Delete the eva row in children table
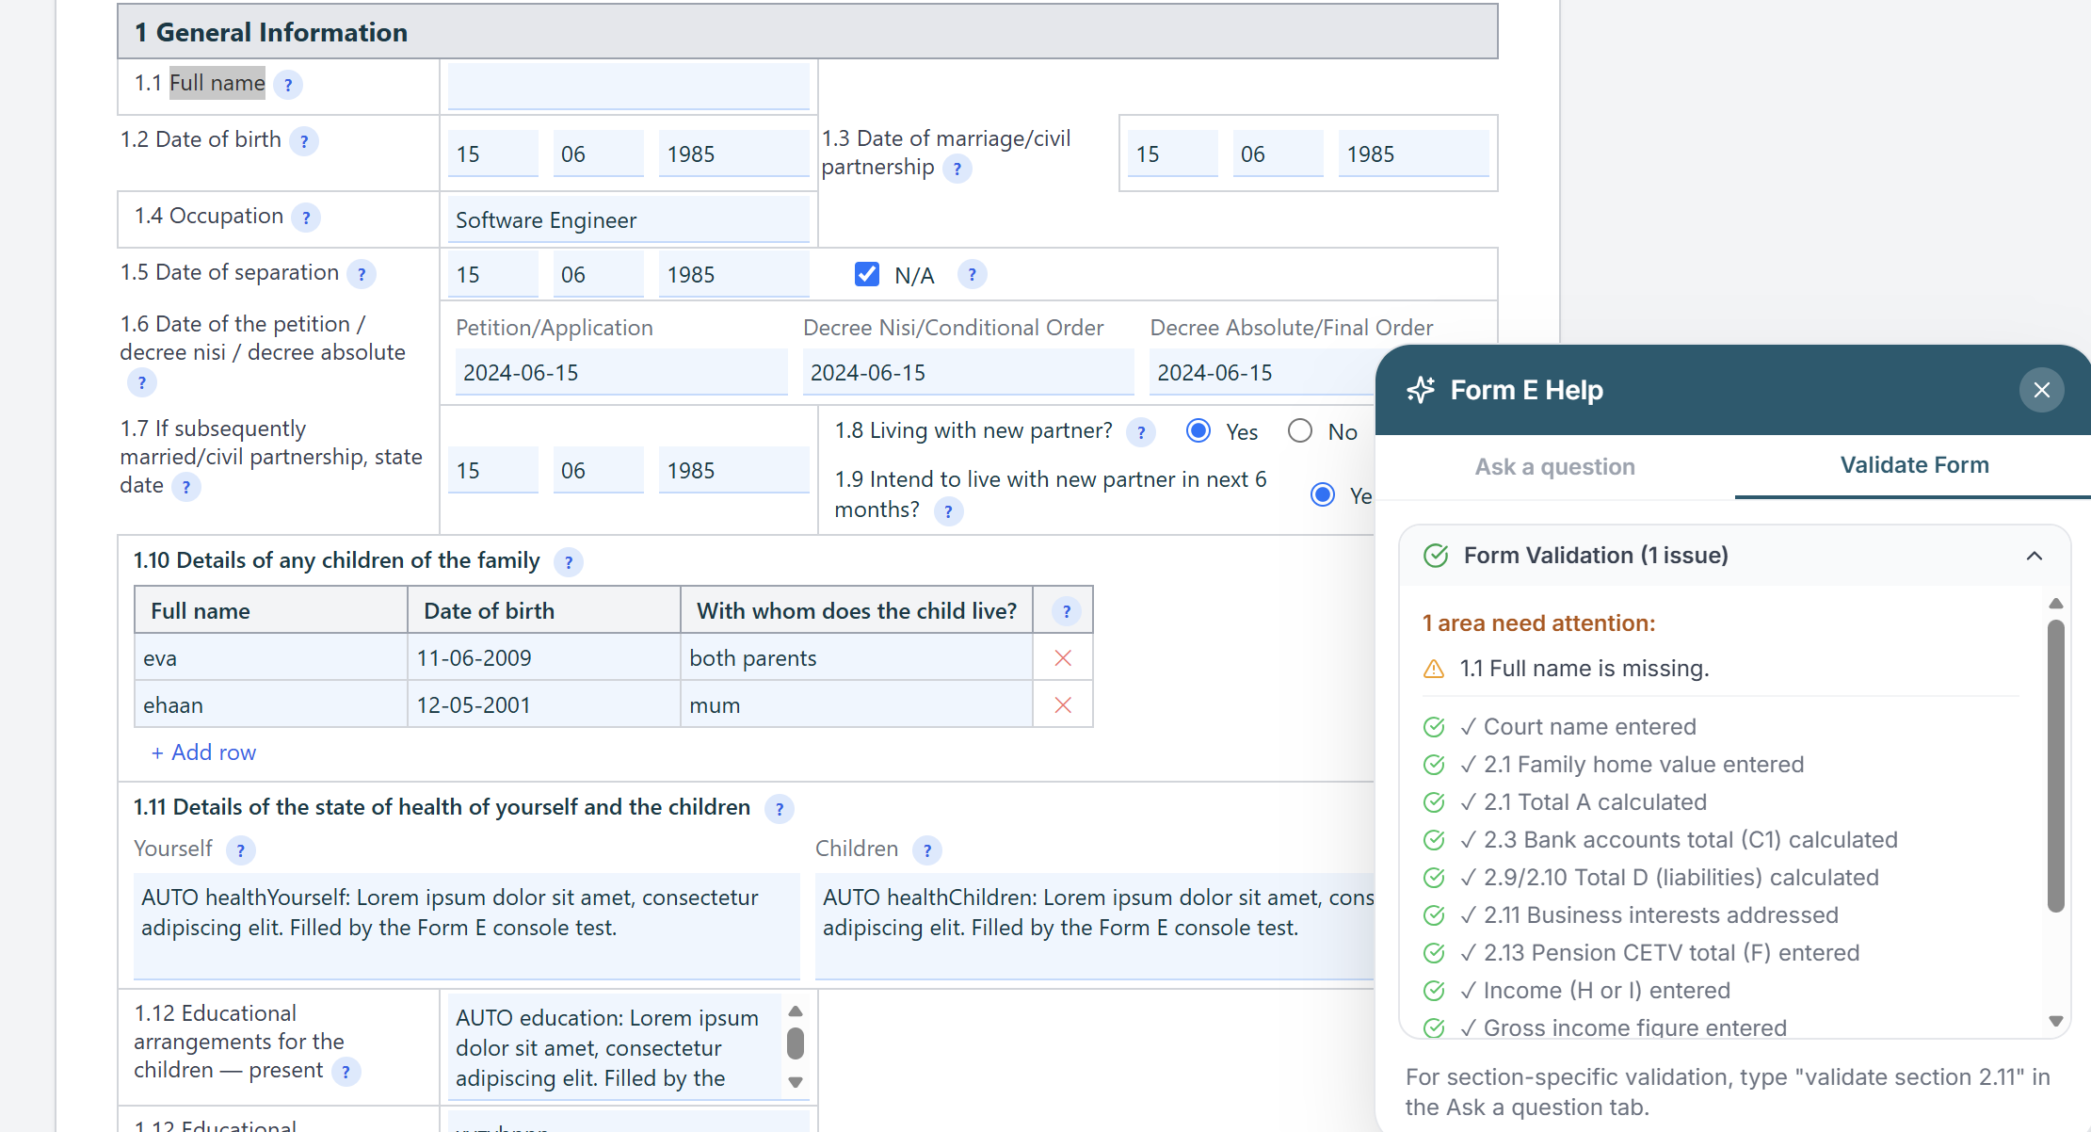 [1063, 658]
